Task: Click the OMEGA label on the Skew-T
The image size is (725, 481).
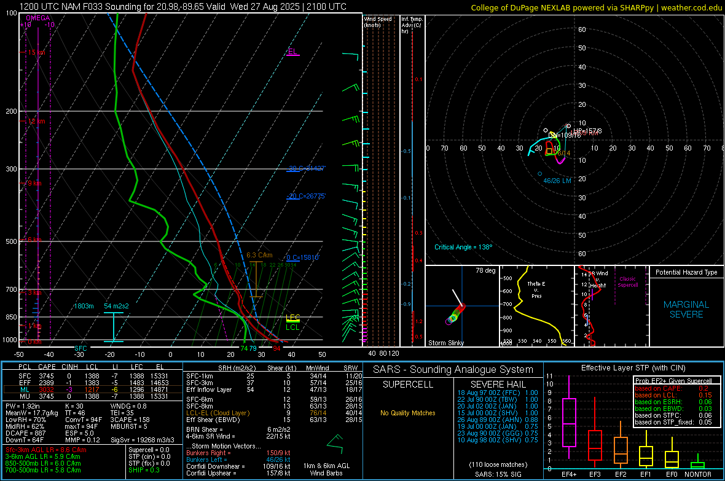Action: 38,18
